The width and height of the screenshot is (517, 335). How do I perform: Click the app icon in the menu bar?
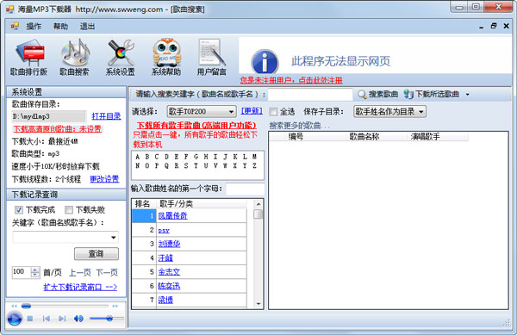point(15,26)
